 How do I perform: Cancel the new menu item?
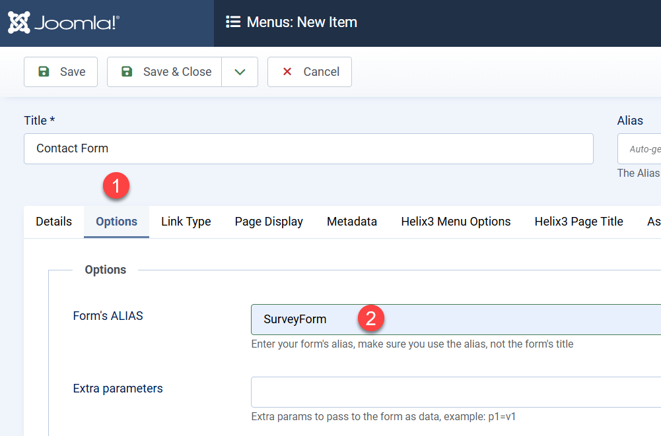coord(309,72)
